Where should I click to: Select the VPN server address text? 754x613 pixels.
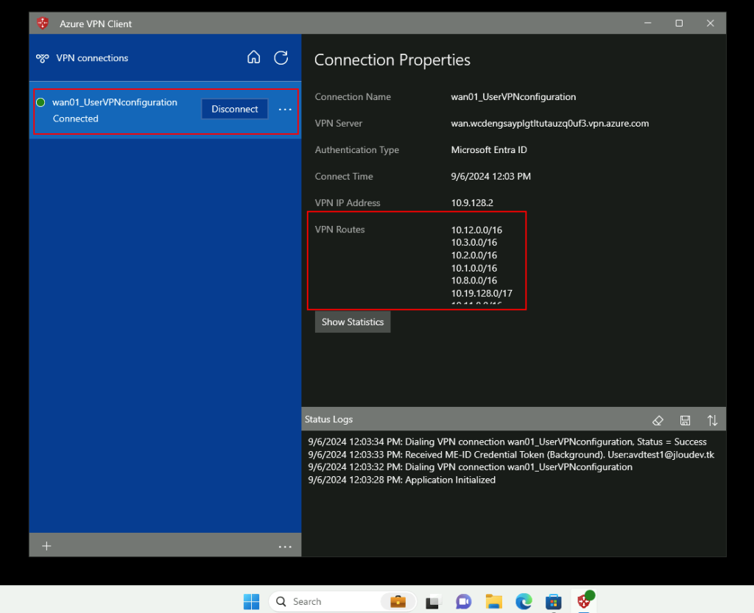(x=549, y=124)
